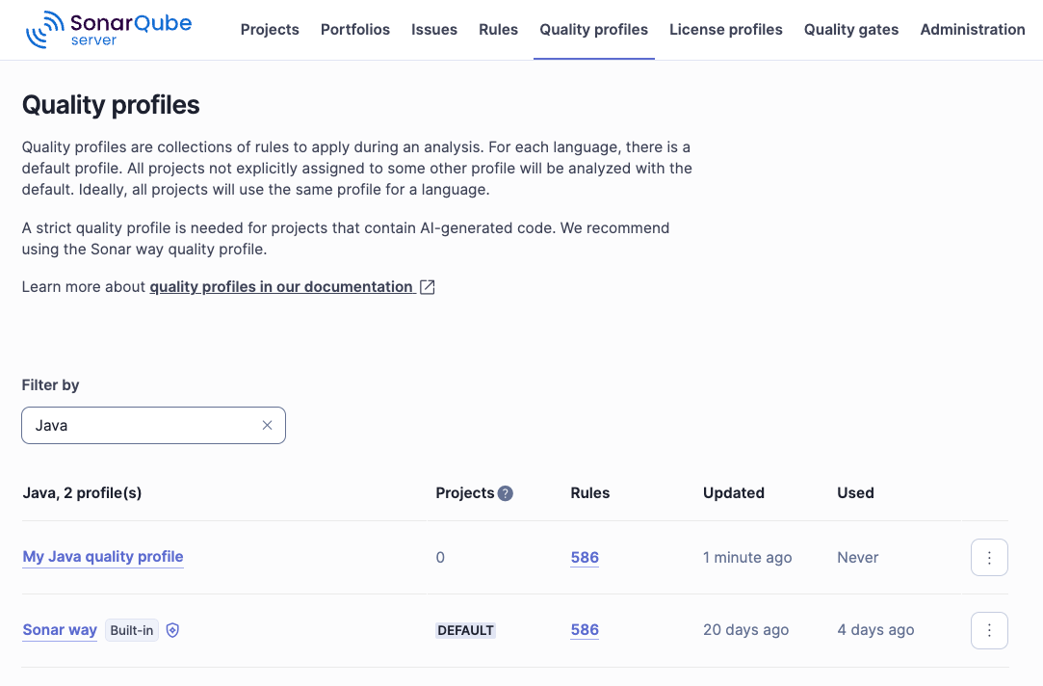The image size is (1043, 686).
Task: Open quality profiles documentation link
Action: click(x=280, y=286)
